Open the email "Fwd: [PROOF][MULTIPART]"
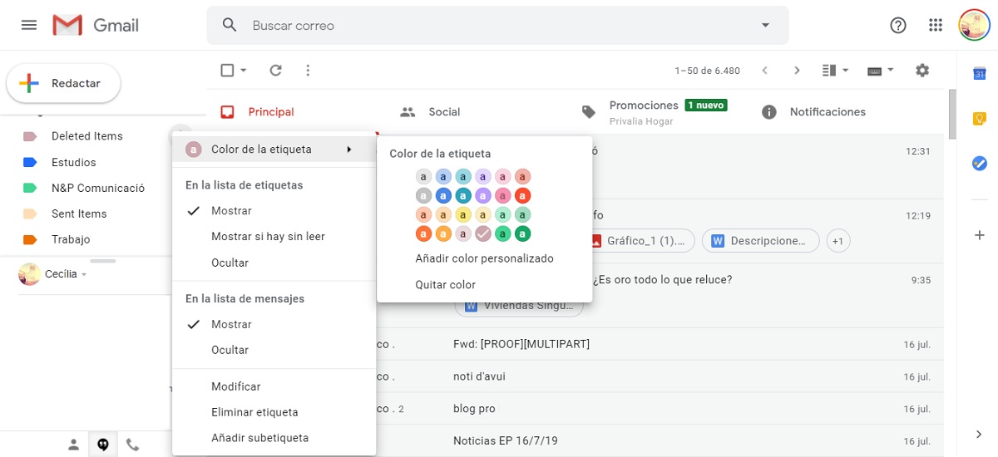998x457 pixels. pyautogui.click(x=521, y=344)
